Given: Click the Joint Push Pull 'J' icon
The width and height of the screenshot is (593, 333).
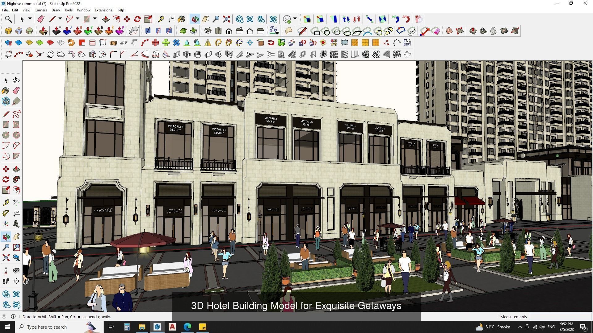Looking at the screenshot, I should pos(67,31).
